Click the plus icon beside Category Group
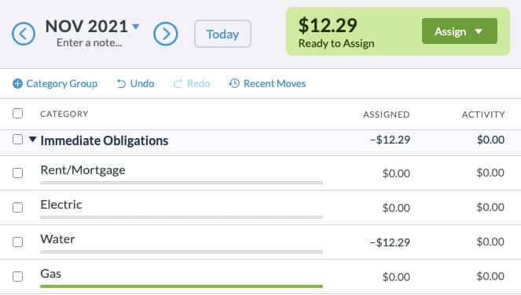The height and width of the screenshot is (295, 521). [17, 84]
